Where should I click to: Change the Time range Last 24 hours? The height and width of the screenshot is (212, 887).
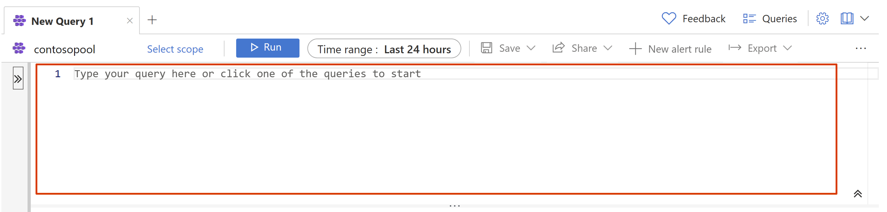pos(384,49)
